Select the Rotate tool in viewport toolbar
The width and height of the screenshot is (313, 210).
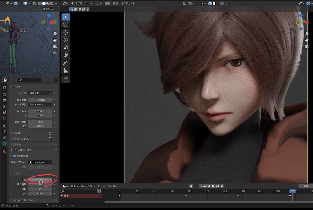coord(66,40)
